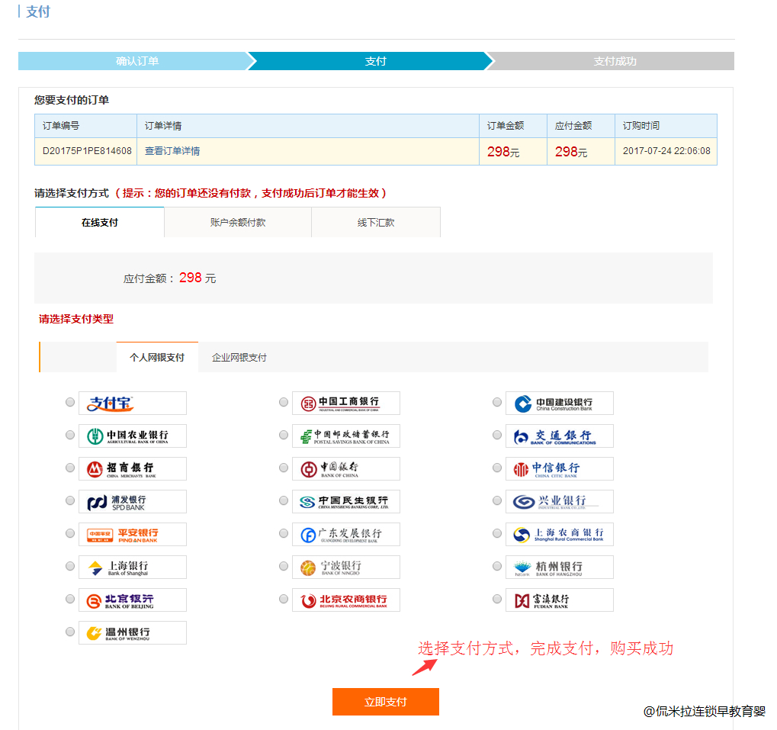Click the 广东发展银行 logo tile
The image size is (777, 730).
click(346, 534)
